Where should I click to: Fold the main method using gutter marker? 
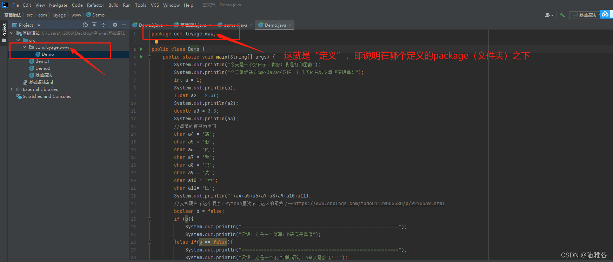pos(149,57)
